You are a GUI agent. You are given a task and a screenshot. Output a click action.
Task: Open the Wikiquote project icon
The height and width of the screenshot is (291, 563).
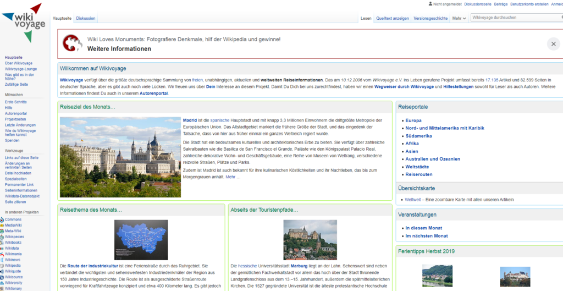(x=2, y=271)
